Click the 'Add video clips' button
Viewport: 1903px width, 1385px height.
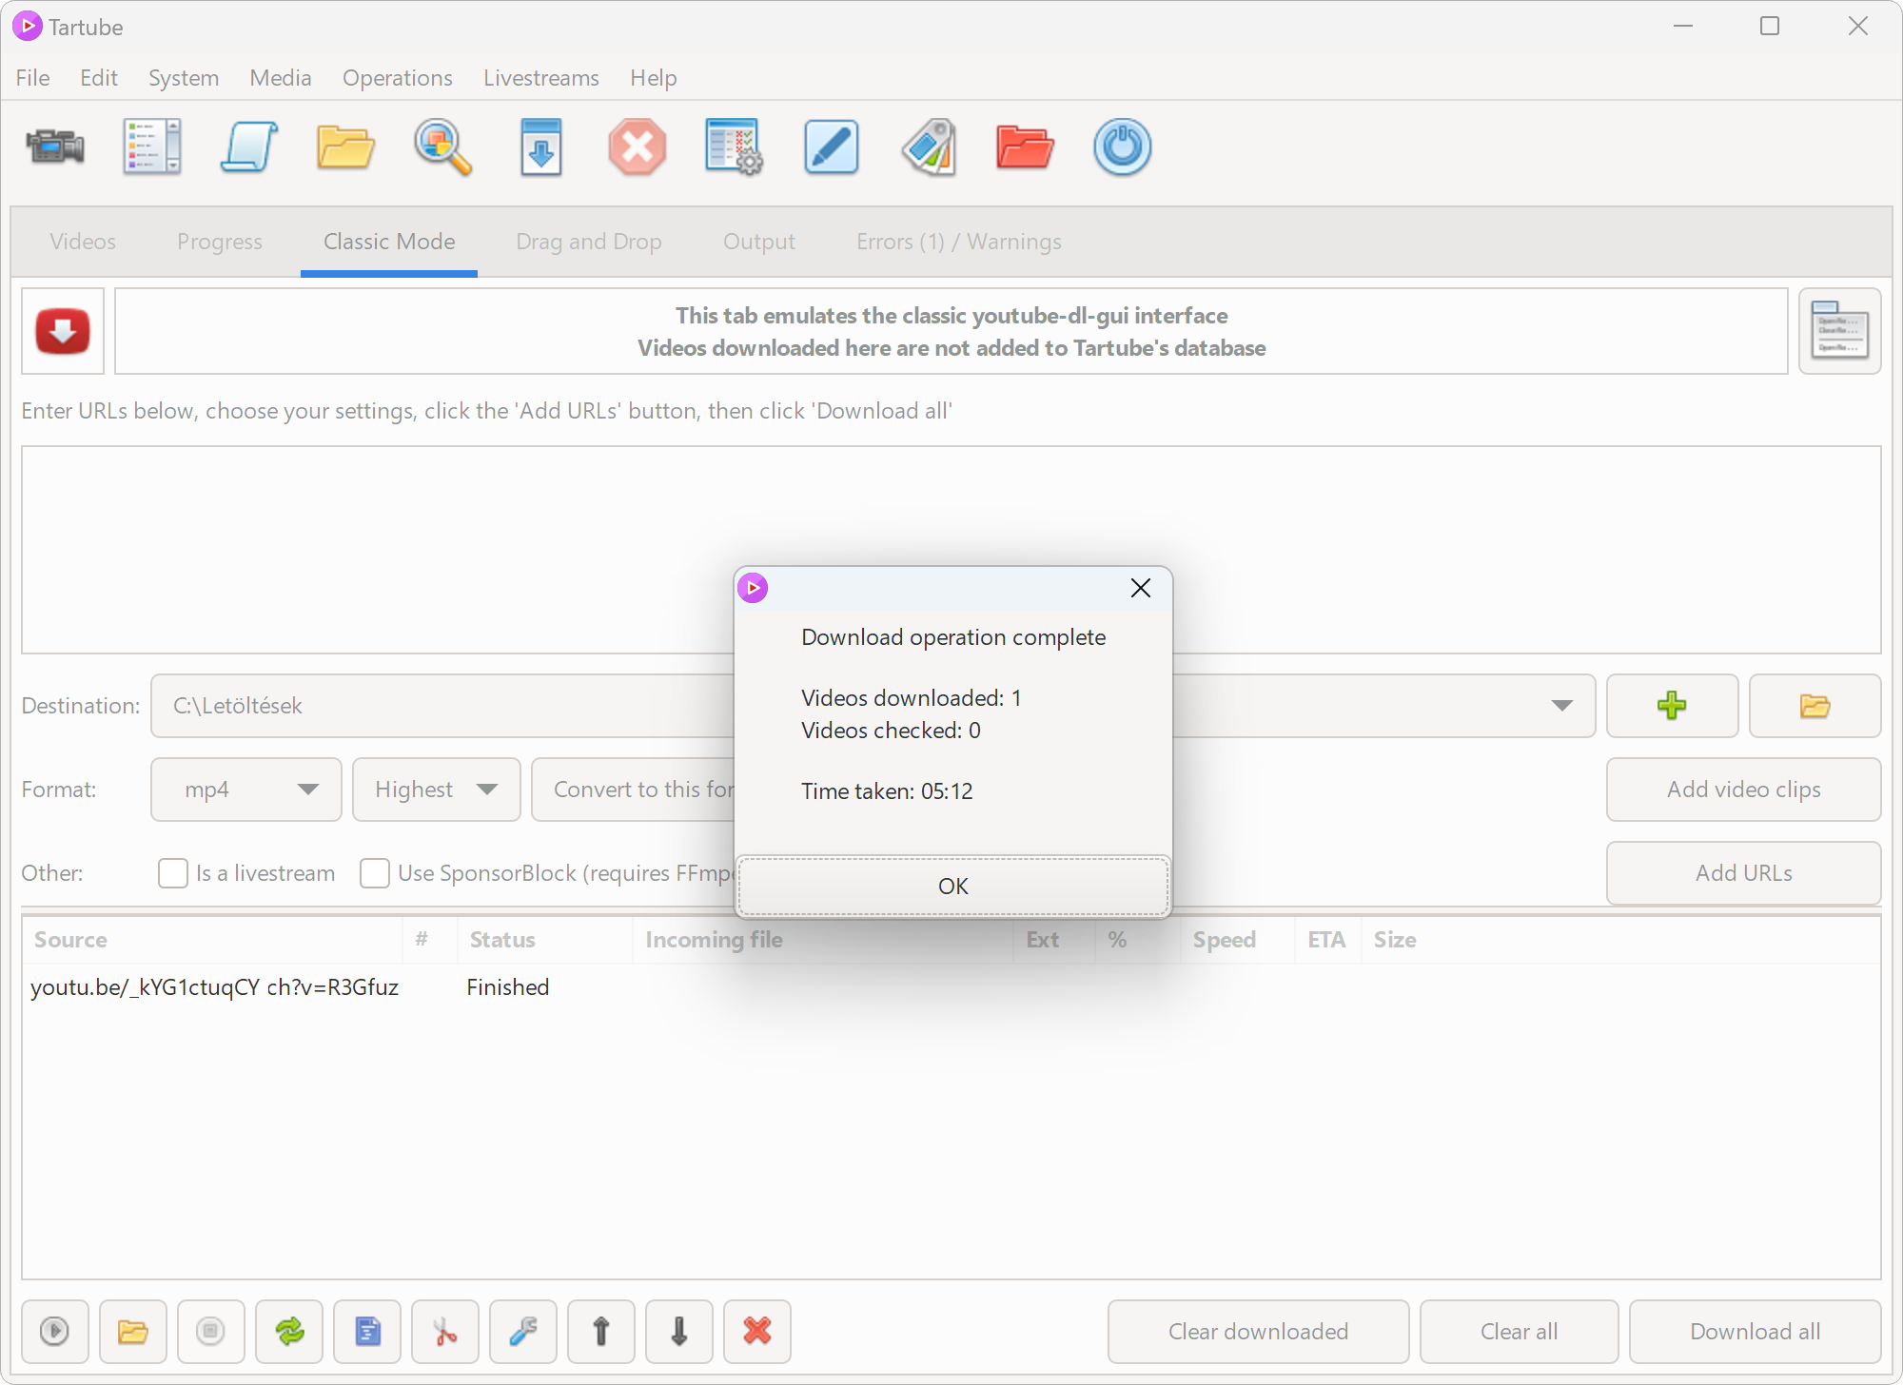(1744, 790)
